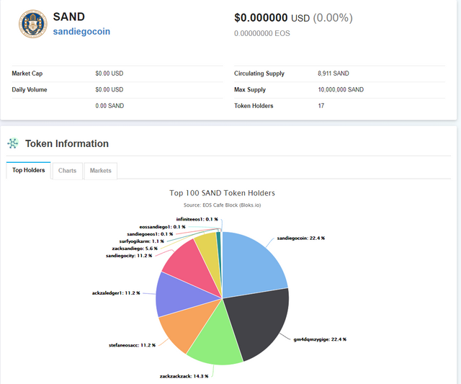
Task: Click the Token Holders label
Action: tap(254, 106)
